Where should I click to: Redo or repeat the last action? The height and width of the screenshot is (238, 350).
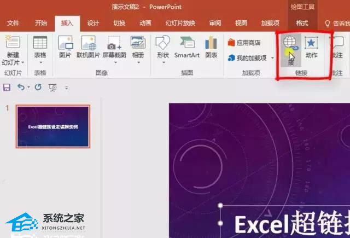pos(38,87)
